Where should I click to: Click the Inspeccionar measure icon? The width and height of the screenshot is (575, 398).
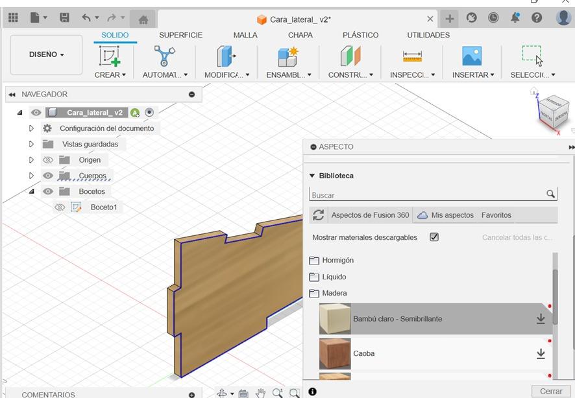coord(412,56)
